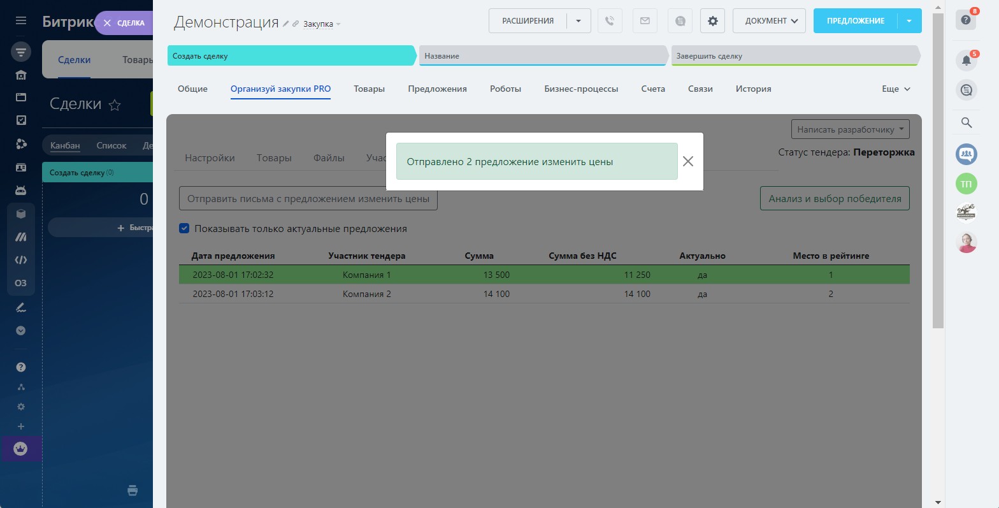
Task: Click the pencil icon to edit deal title
Action: [286, 24]
